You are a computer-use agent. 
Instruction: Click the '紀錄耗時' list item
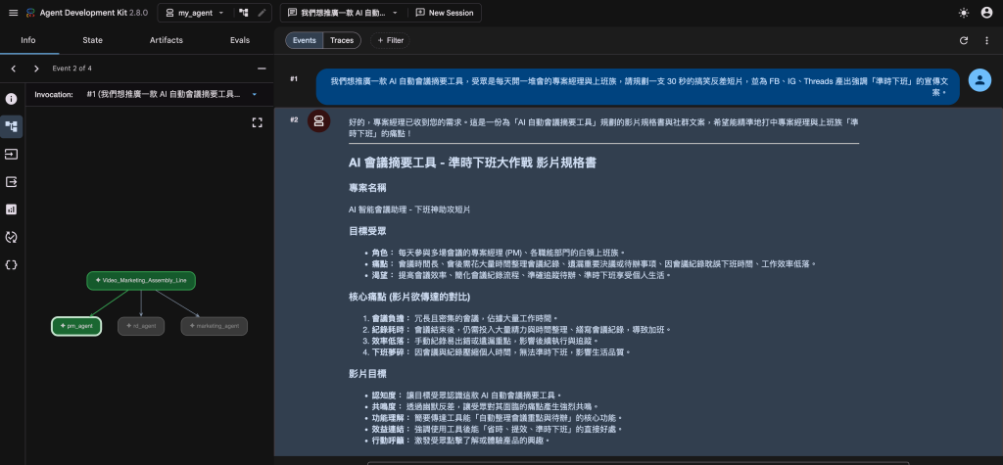(522, 329)
